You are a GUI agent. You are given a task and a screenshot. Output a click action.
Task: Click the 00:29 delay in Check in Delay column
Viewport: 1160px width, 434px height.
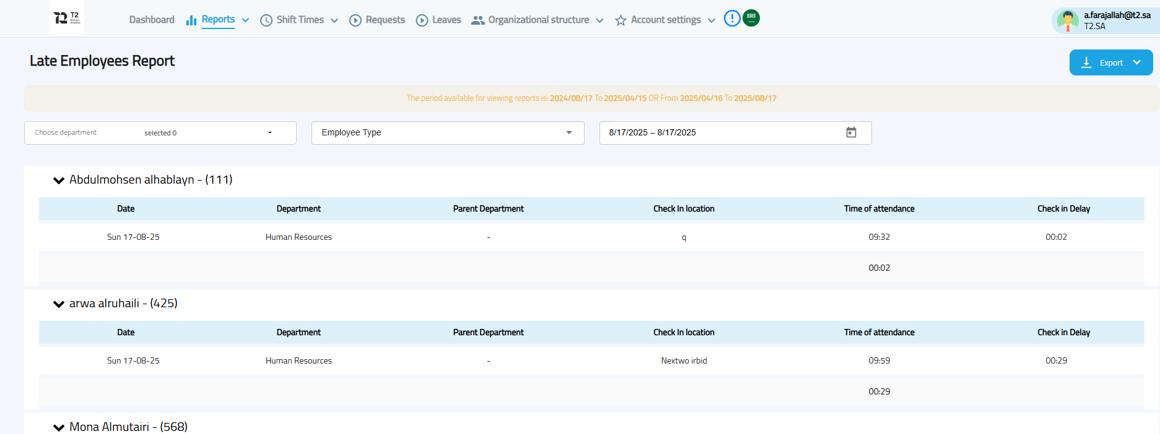[1056, 360]
